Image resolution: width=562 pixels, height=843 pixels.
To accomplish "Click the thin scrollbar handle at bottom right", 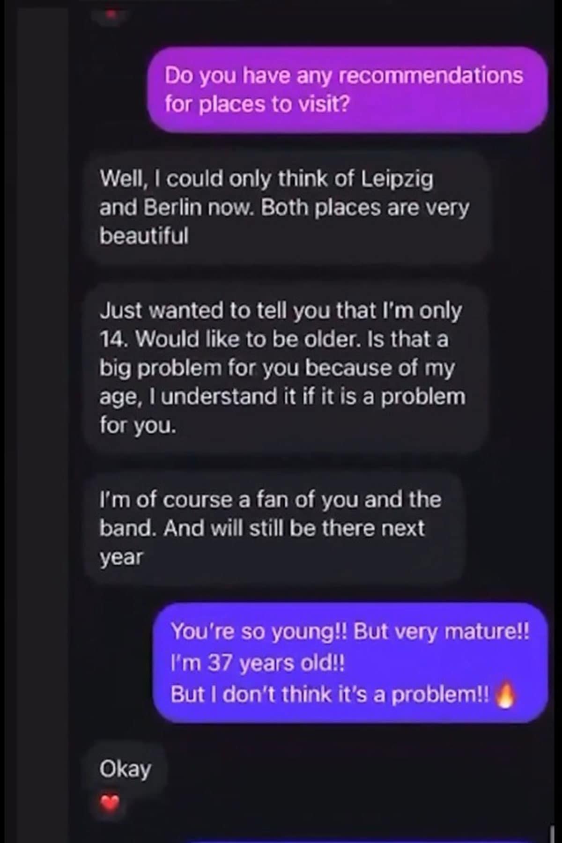I will point(553,834).
